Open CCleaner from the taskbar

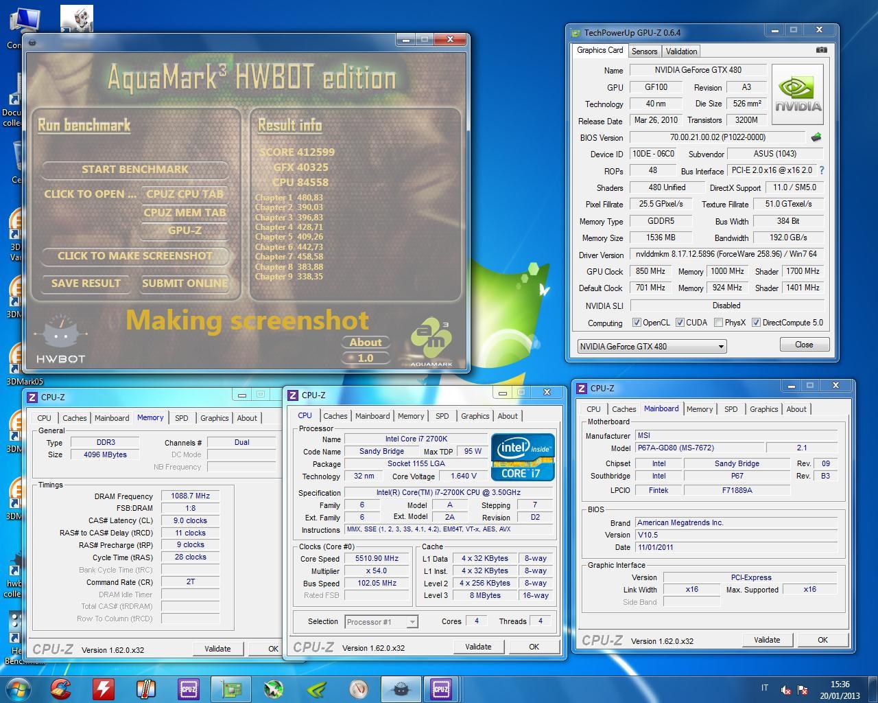[61, 688]
